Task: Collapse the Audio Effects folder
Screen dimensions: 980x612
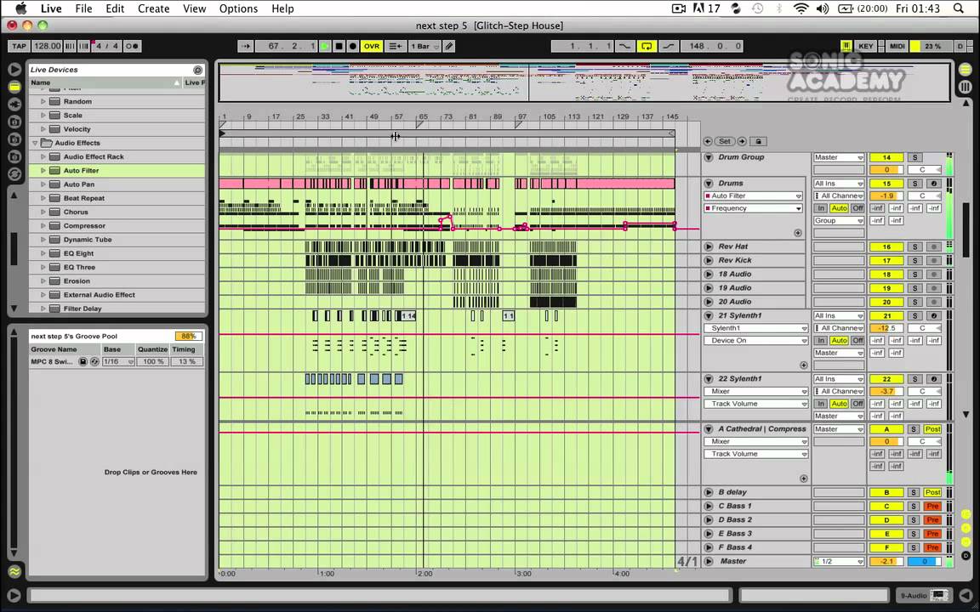Action: tap(35, 143)
